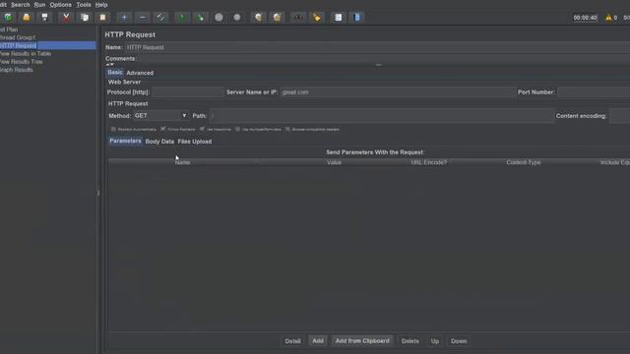This screenshot has height=354, width=630.
Task: Click the Copy toolbar icon
Action: (85, 18)
